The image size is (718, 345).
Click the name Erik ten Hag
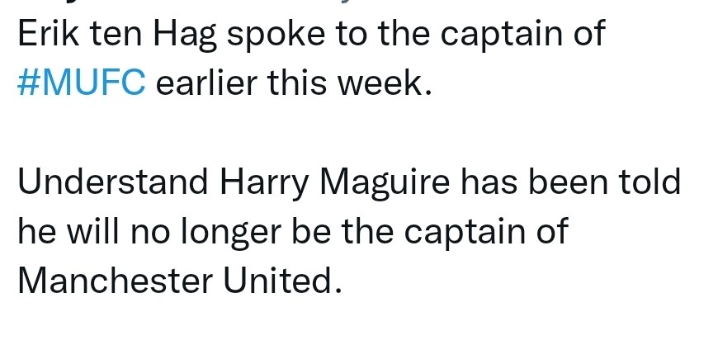[117, 35]
